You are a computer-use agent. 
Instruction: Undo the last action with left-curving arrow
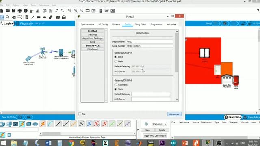(56, 11)
